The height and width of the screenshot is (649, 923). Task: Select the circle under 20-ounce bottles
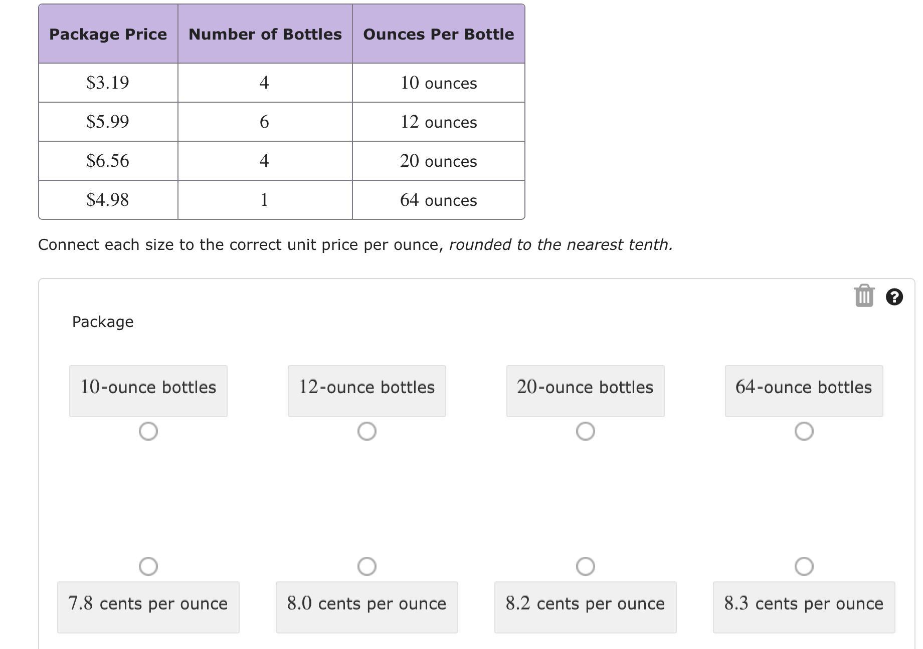pos(586,431)
